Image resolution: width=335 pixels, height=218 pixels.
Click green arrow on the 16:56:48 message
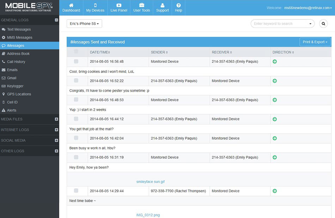tap(275, 62)
